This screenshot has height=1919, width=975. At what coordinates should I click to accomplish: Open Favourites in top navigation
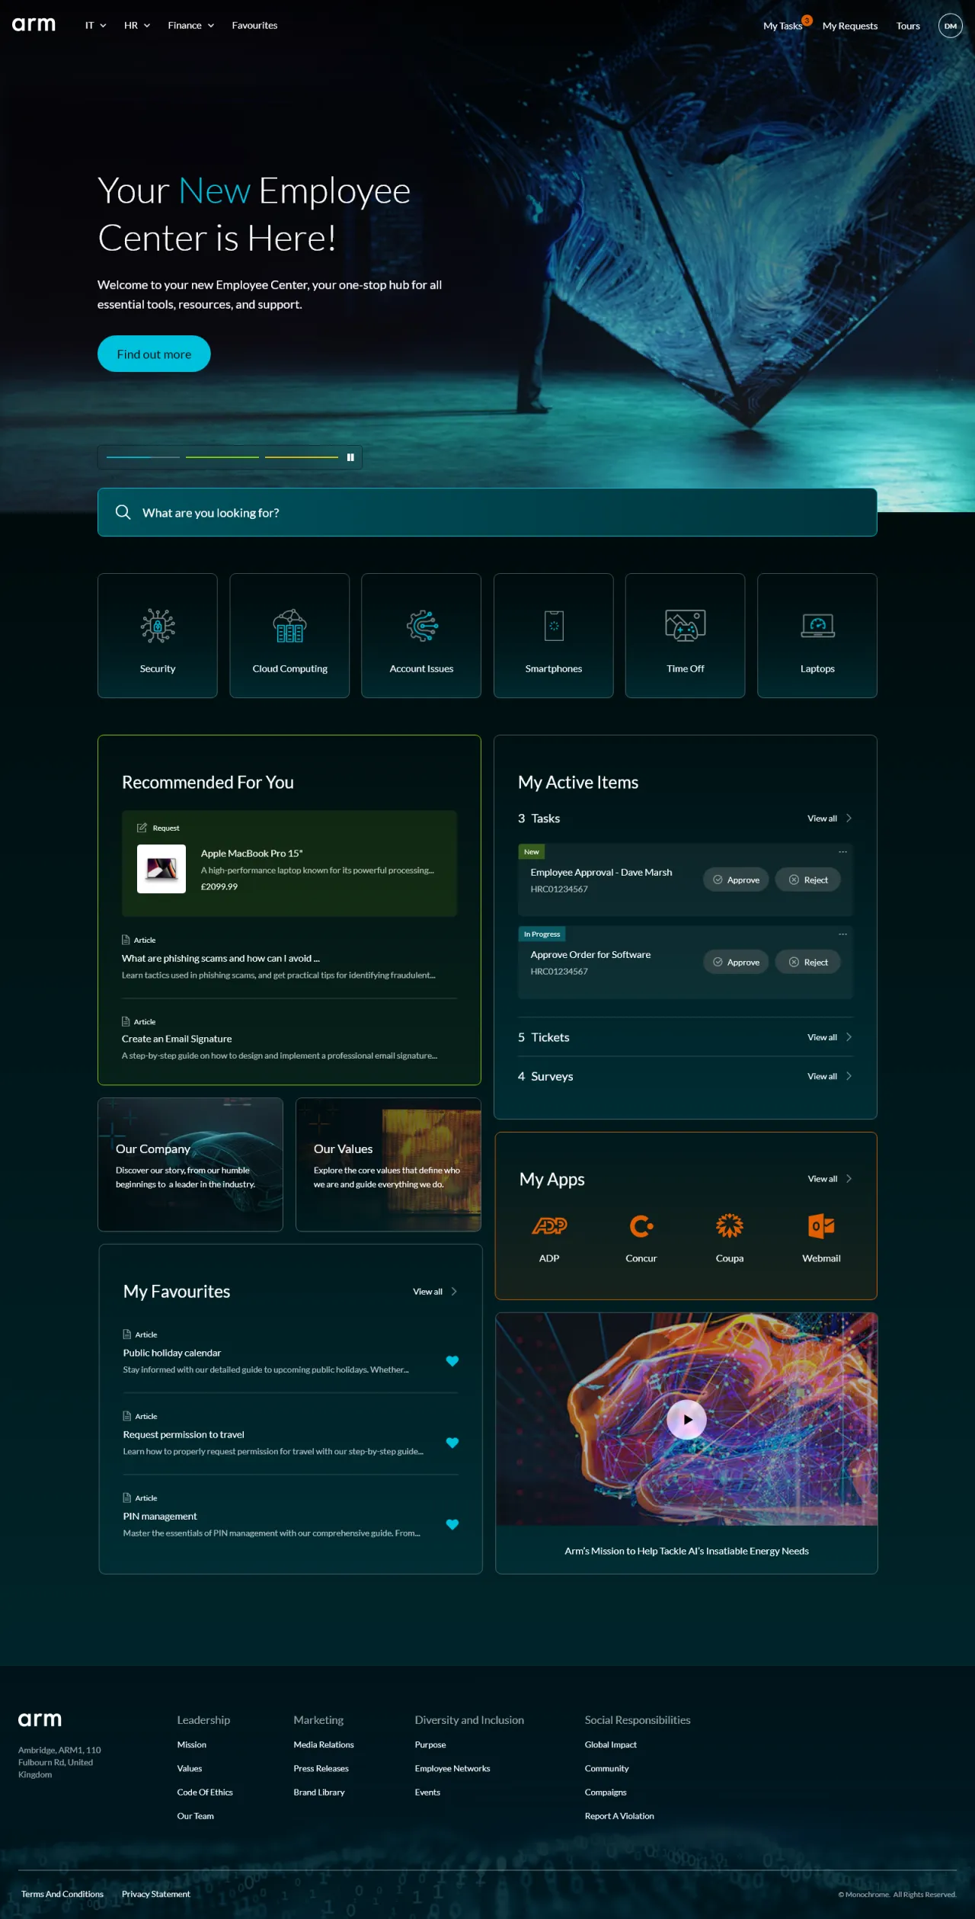coord(254,25)
